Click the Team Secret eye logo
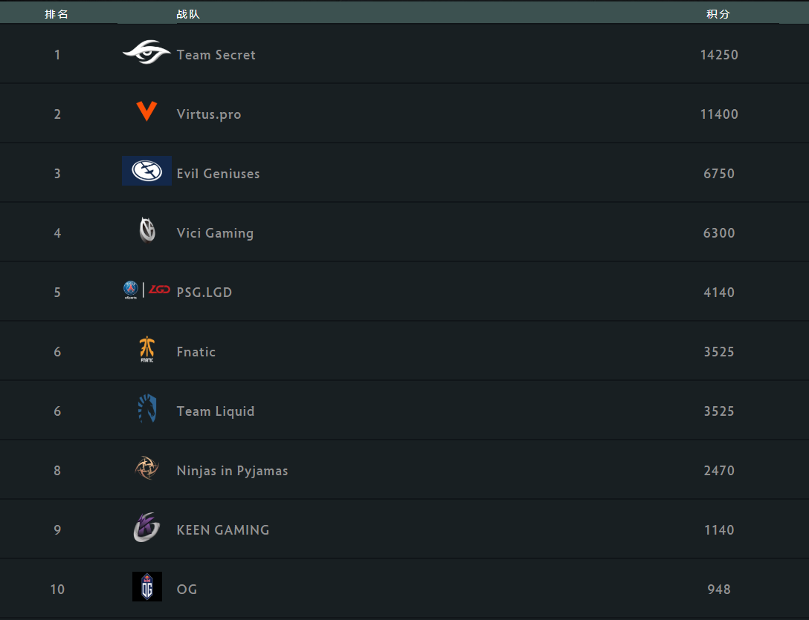 point(146,52)
